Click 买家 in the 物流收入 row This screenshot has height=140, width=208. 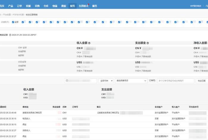coord(157,119)
